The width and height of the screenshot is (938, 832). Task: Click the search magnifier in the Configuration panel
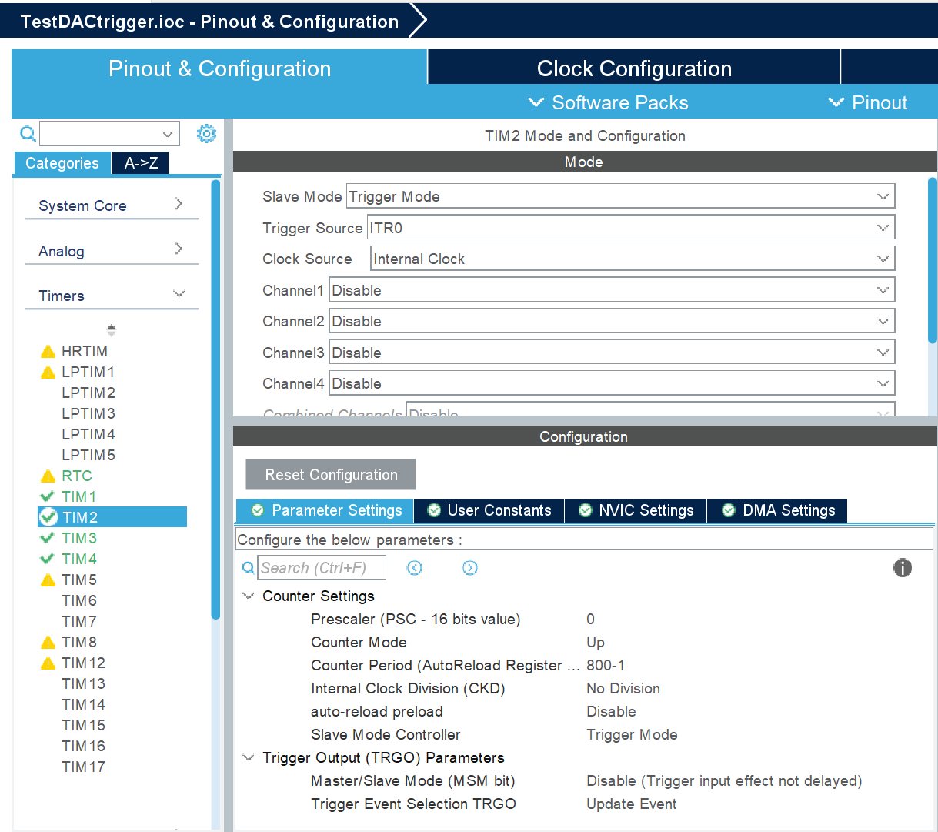[x=248, y=567]
